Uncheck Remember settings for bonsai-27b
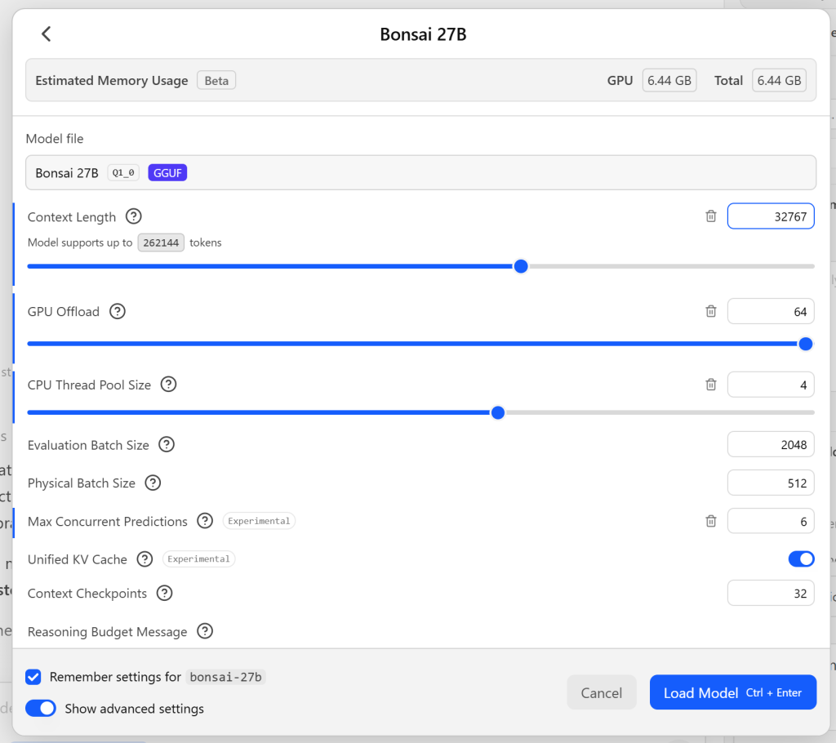 (x=33, y=677)
